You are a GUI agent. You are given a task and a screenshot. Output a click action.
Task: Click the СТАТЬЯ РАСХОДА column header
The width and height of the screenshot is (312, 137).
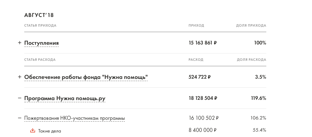pyautogui.click(x=40, y=60)
